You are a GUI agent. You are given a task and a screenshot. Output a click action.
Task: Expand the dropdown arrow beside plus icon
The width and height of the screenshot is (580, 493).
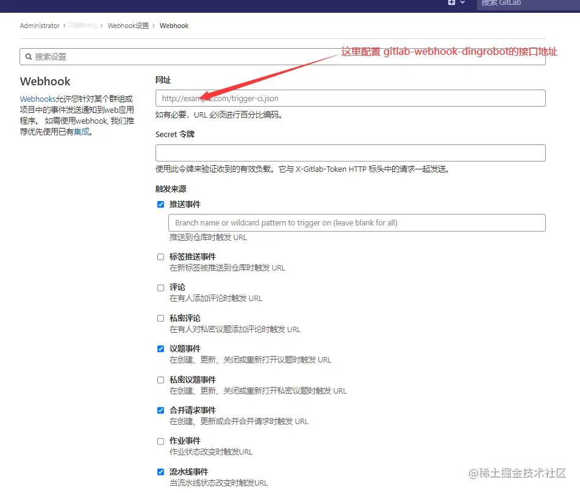462,2
